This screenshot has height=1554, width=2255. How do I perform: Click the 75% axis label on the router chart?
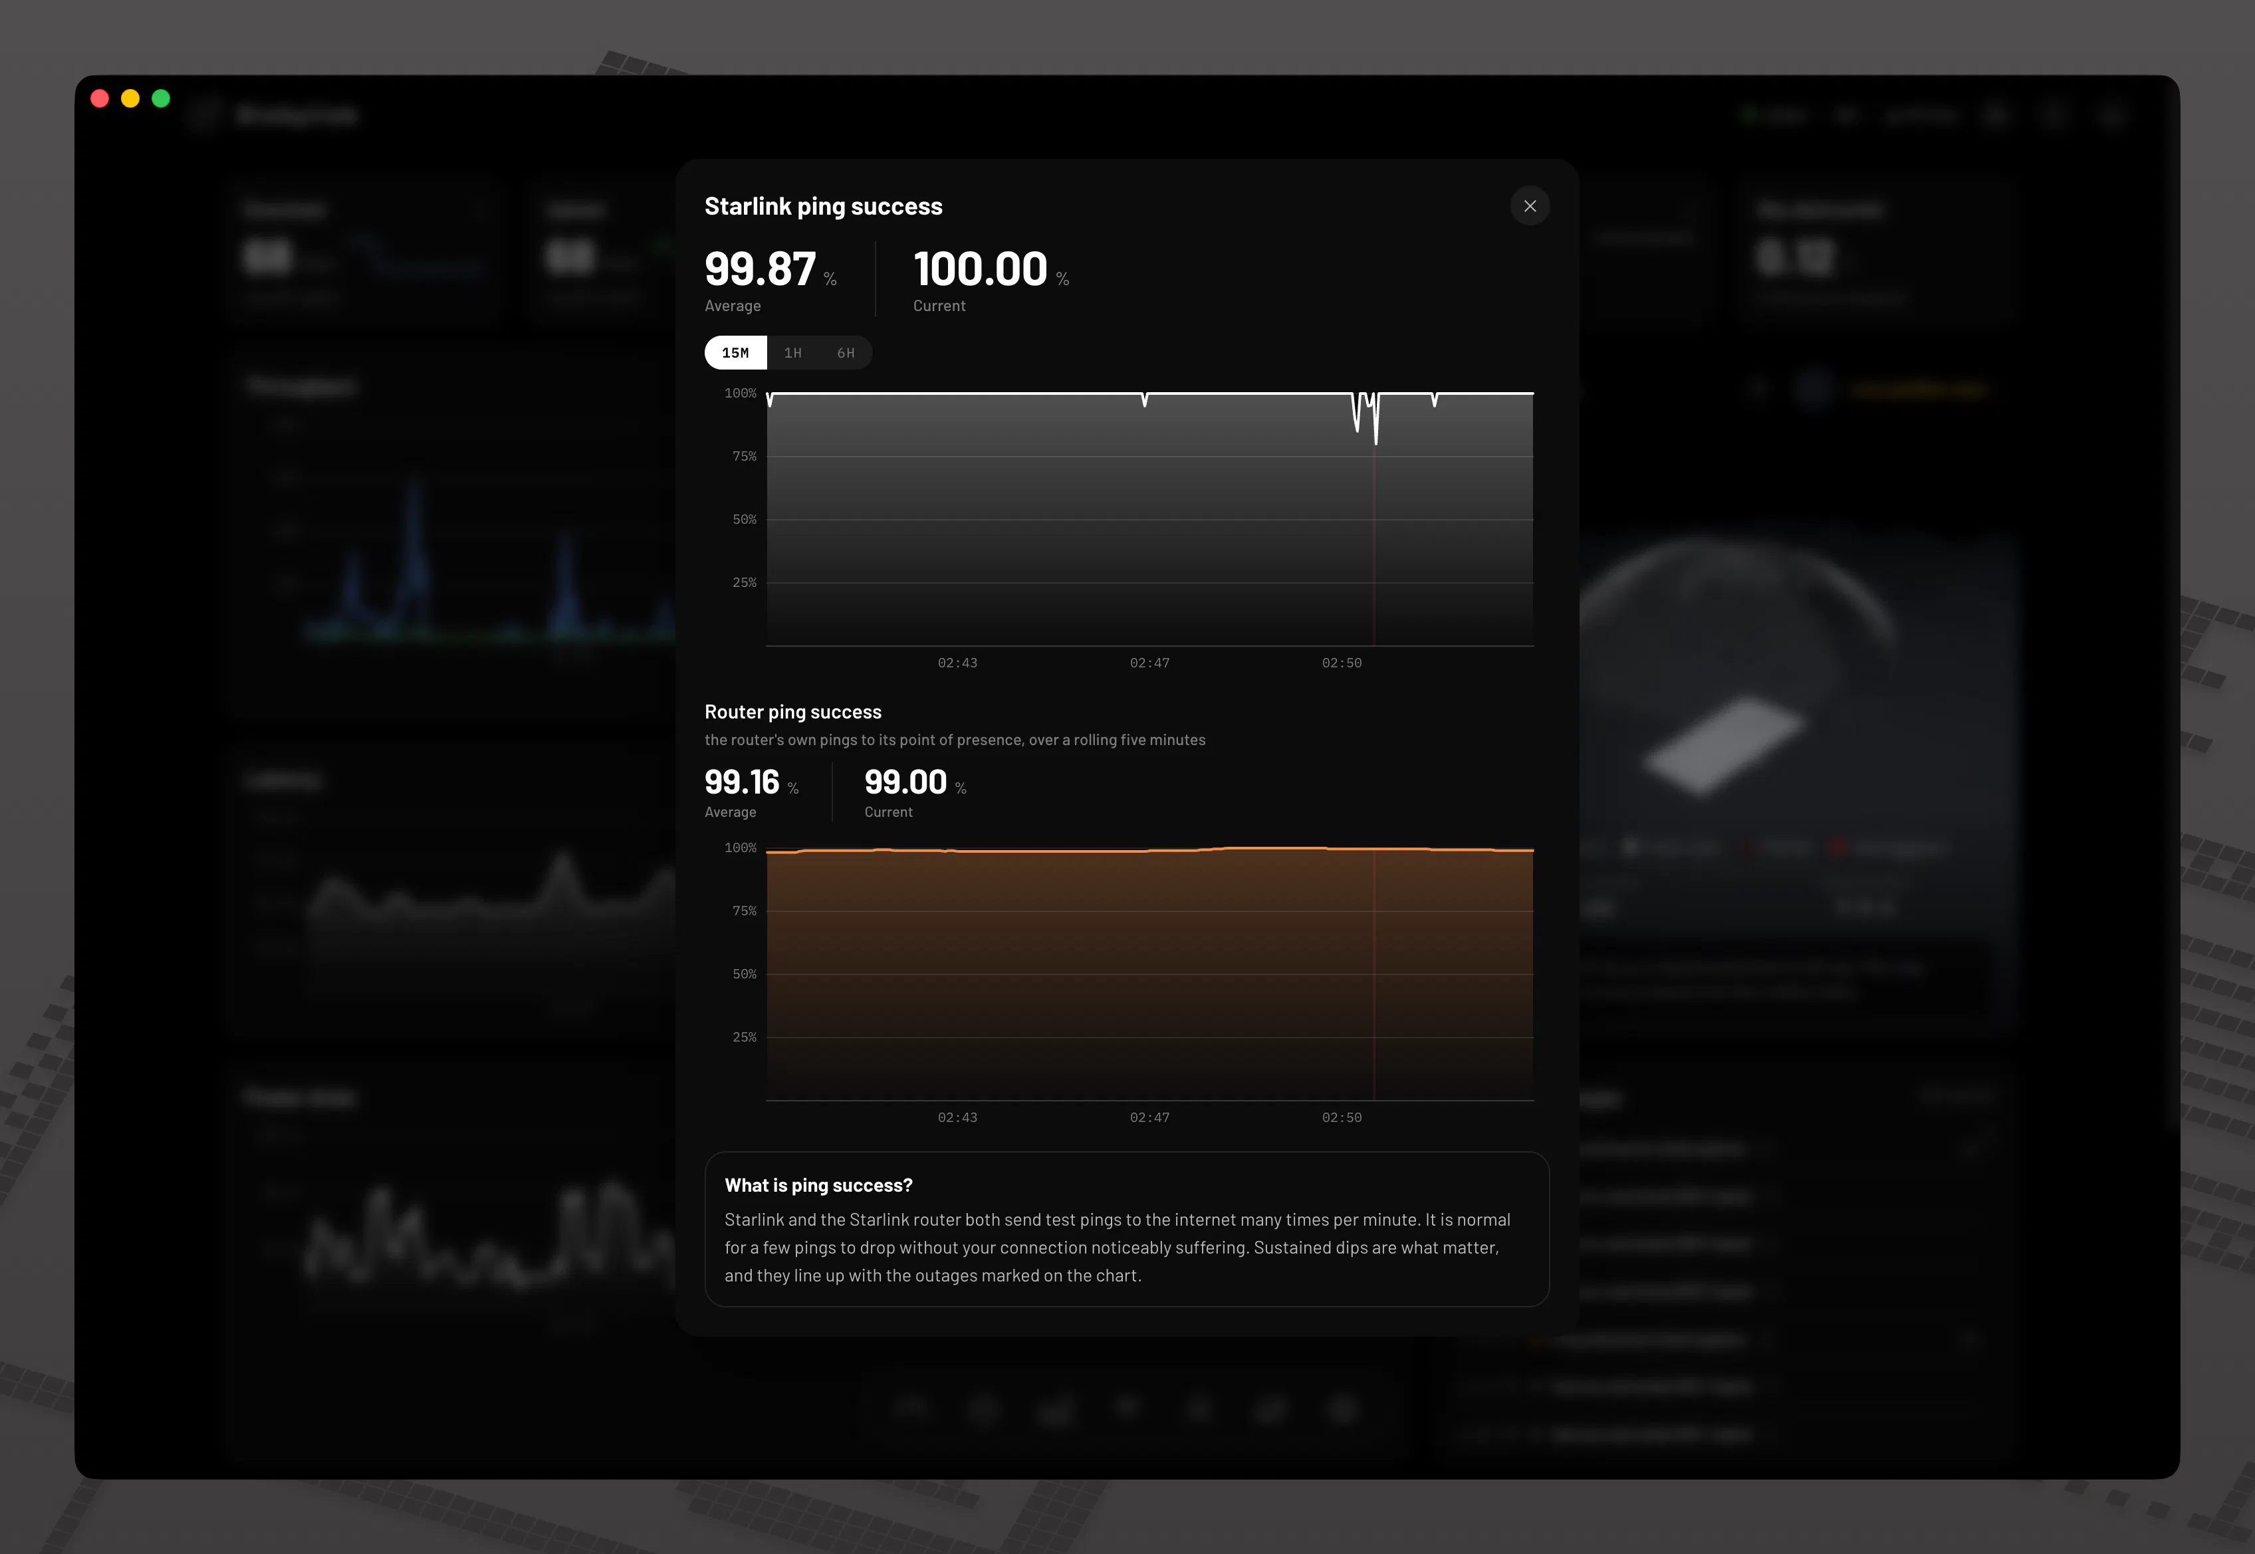pyautogui.click(x=744, y=911)
